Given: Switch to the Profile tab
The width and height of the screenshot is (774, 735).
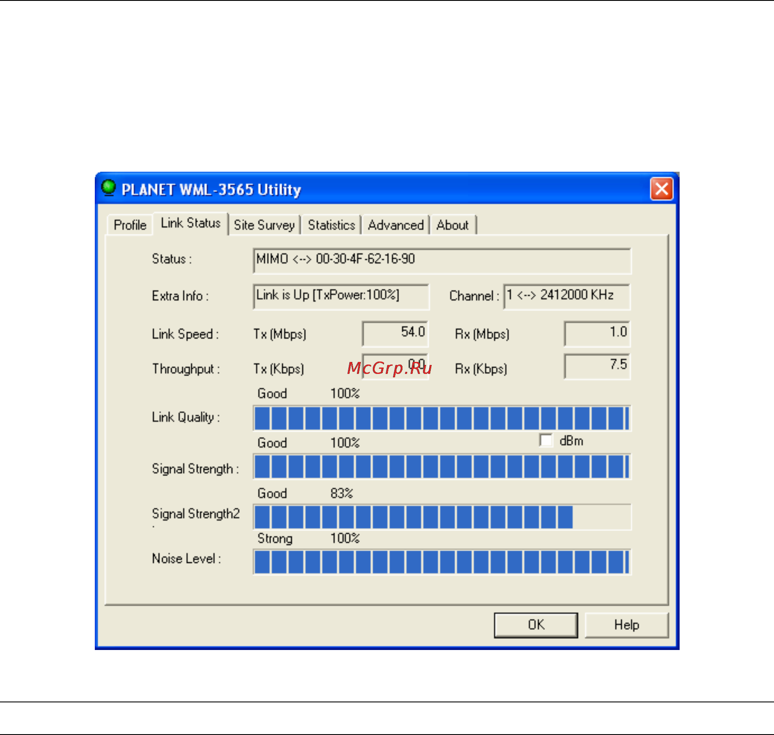Looking at the screenshot, I should point(130,225).
